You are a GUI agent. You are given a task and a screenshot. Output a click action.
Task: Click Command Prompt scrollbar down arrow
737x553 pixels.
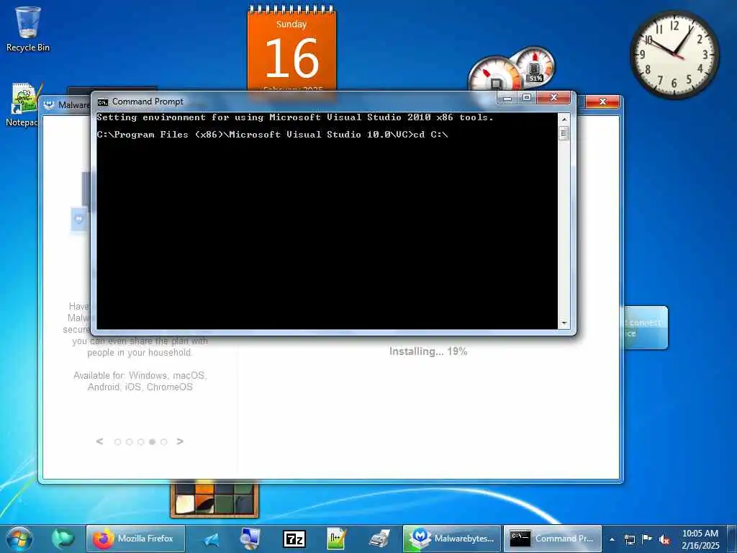564,323
